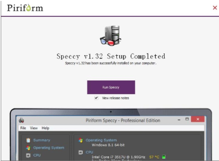Screen dimensions: 219x161
Task: Click the green CPU temperature indicator icon
Action: (164, 157)
